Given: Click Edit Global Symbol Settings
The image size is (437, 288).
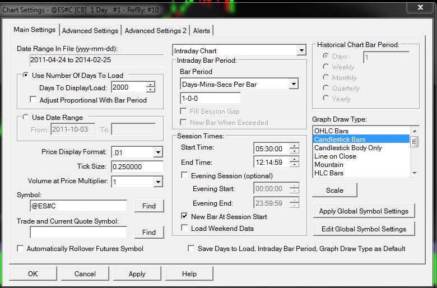Looking at the screenshot, I should pos(364,229).
